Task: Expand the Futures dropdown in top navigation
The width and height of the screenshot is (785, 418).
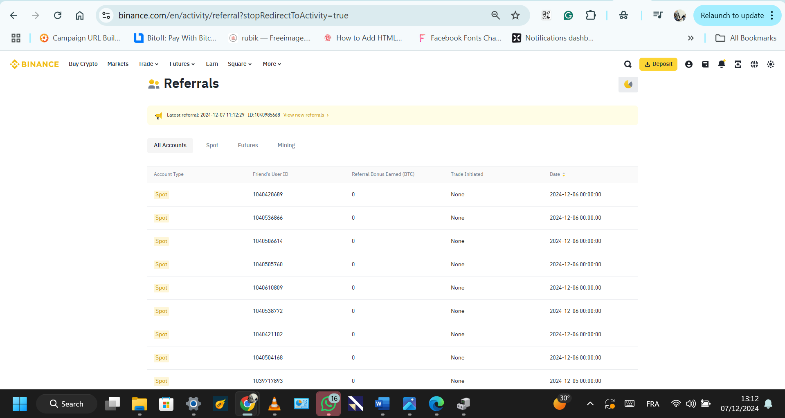Action: (182, 64)
